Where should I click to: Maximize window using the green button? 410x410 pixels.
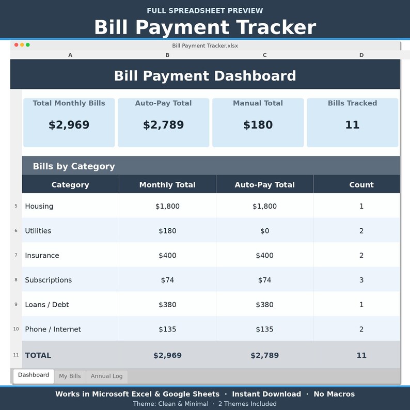click(28, 45)
